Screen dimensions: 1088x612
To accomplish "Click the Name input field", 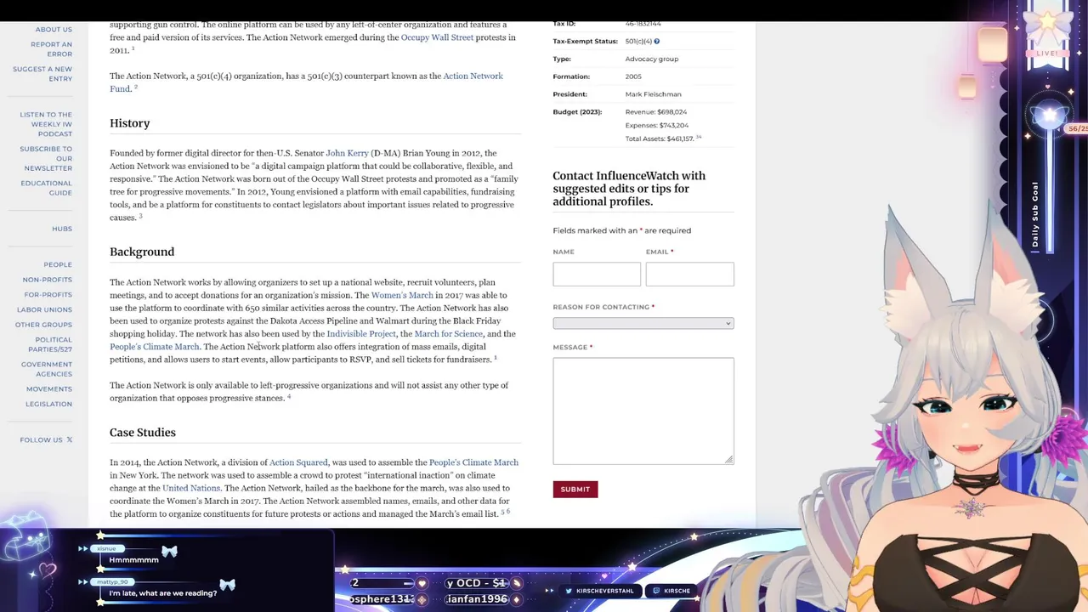I will click(597, 274).
